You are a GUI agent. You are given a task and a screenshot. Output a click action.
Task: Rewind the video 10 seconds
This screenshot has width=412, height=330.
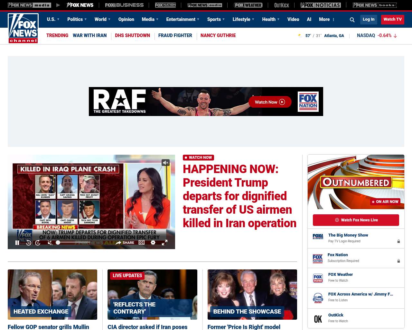[29, 243]
